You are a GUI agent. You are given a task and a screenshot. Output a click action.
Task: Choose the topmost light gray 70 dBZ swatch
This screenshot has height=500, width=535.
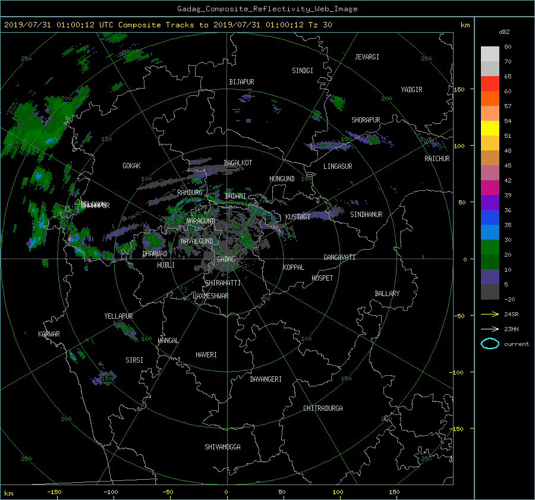(490, 54)
